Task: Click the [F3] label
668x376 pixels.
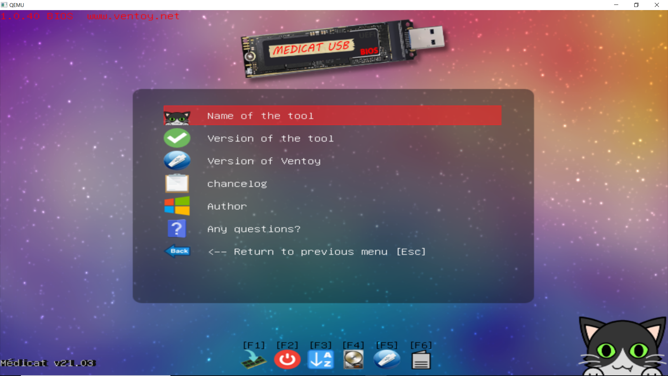Action: pyautogui.click(x=321, y=345)
